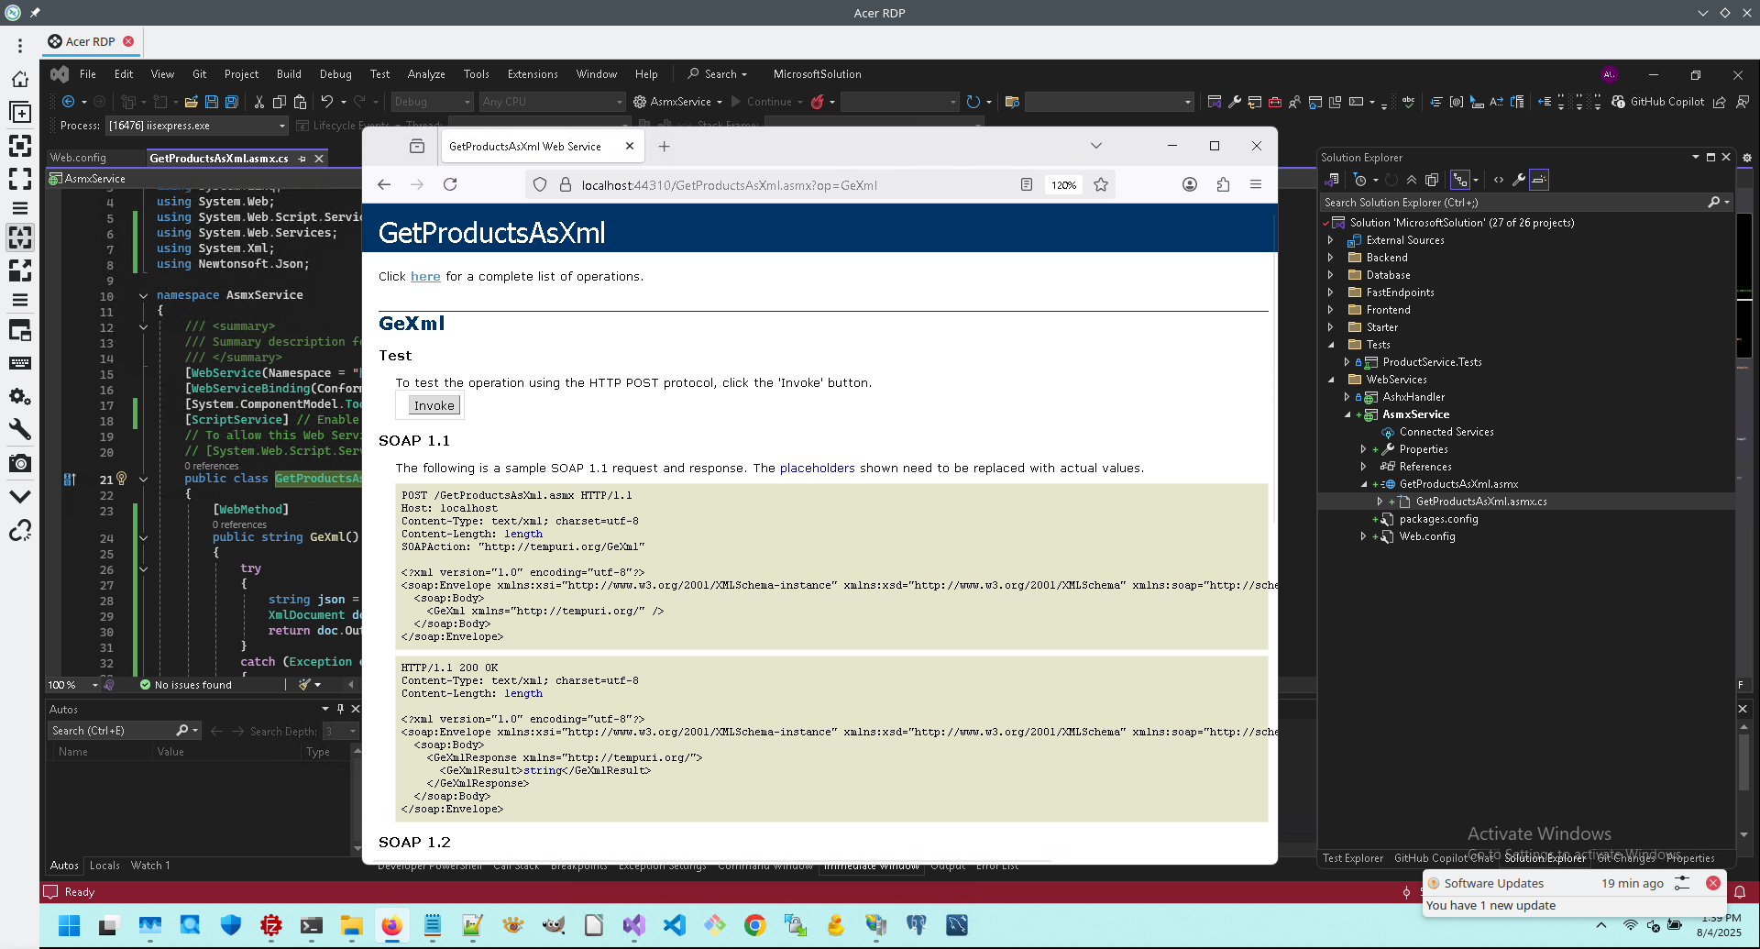The height and width of the screenshot is (949, 1760).
Task: Go back in the Firefox browser
Action: [x=384, y=184]
